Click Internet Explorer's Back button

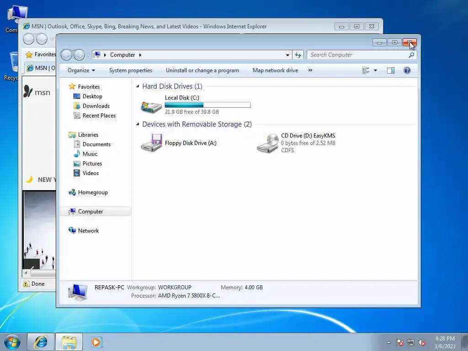coord(28,39)
